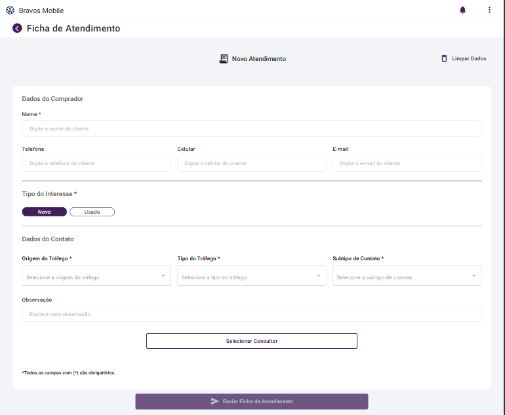Open the notifications bell
The width and height of the screenshot is (505, 415).
[x=463, y=10]
